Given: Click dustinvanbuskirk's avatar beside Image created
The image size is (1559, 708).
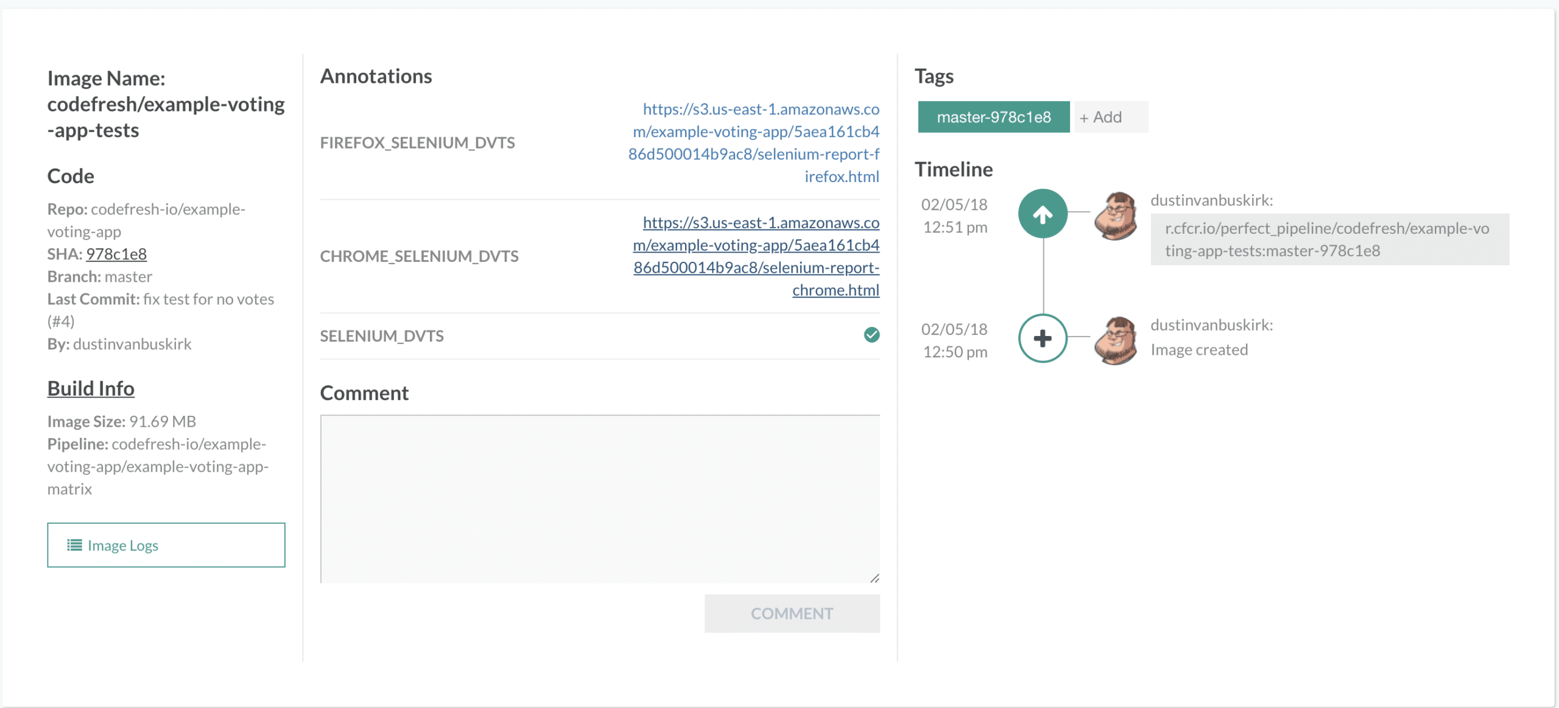Looking at the screenshot, I should 1115,340.
